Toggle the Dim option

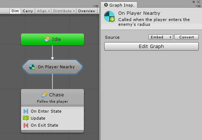15,11
